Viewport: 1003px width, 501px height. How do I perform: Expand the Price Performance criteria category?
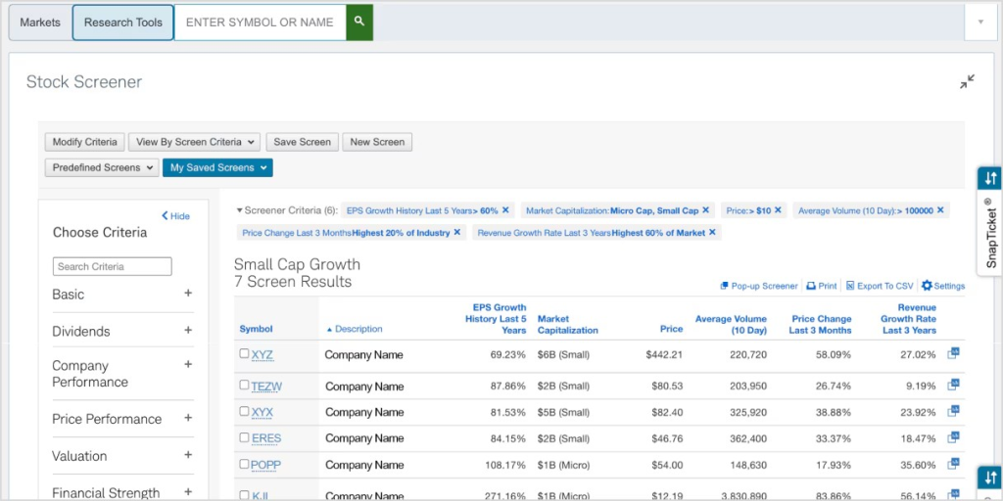pyautogui.click(x=188, y=418)
